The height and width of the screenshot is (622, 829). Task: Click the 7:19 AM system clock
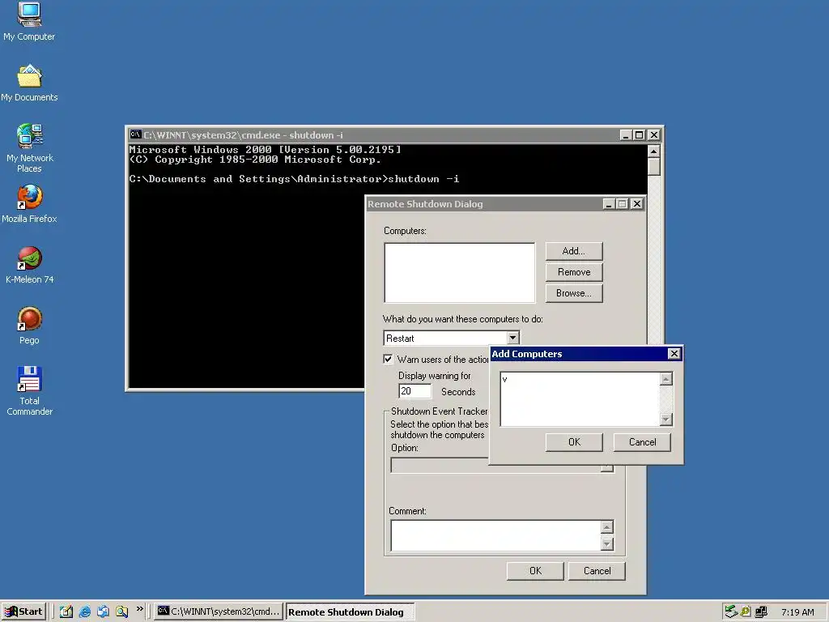797,612
